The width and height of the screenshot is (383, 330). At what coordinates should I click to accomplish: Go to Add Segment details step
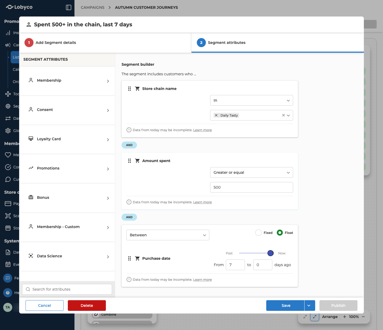coord(105,43)
